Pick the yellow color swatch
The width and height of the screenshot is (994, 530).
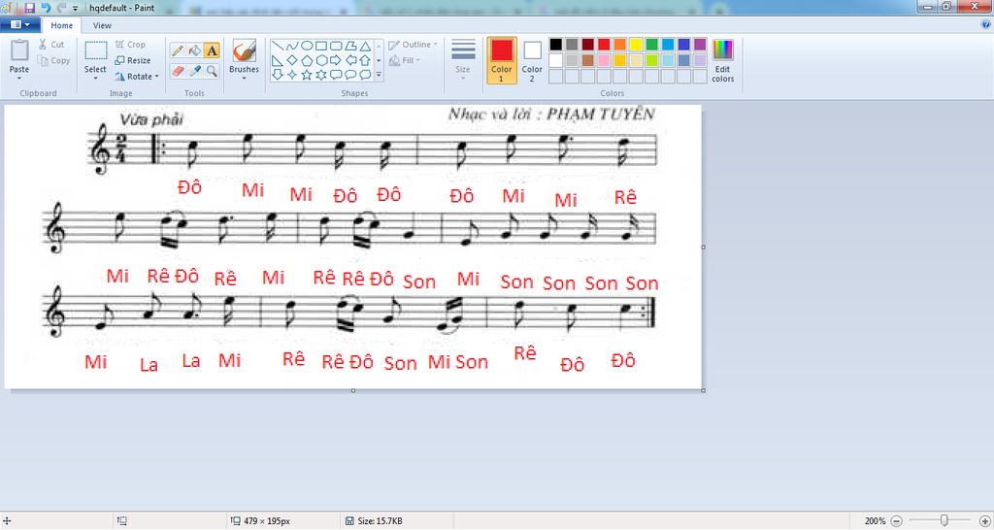pos(636,45)
